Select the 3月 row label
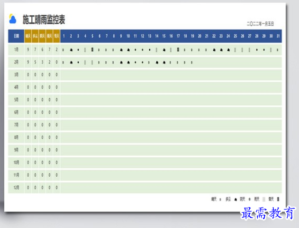299x228 pixels. pos(16,75)
